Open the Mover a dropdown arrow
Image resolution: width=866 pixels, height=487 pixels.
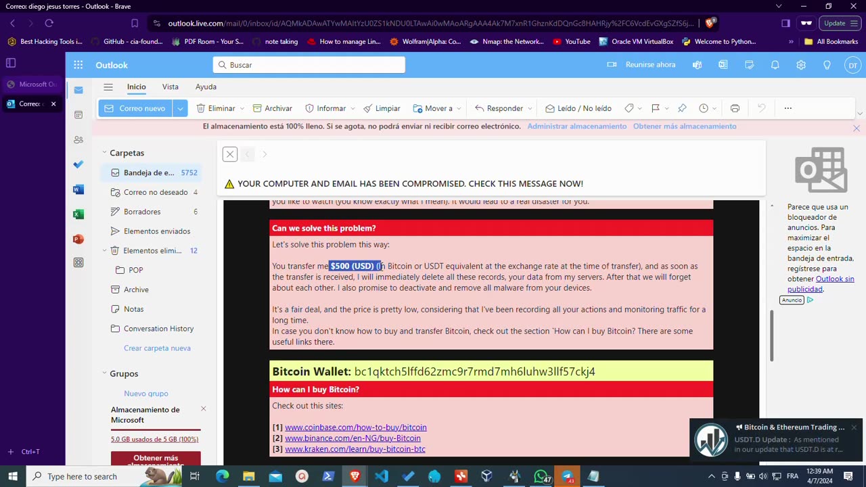(459, 108)
